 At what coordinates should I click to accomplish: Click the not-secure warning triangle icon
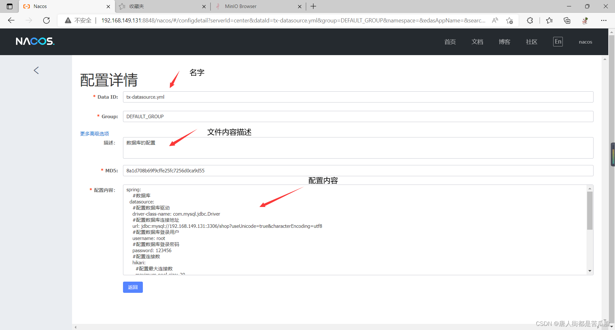tap(68, 21)
